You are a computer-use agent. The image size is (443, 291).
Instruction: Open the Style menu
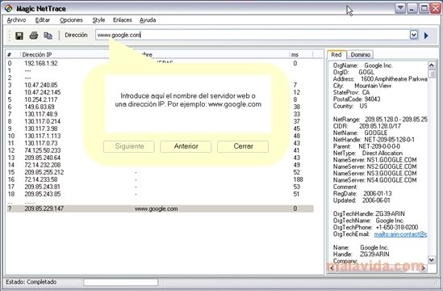point(98,20)
